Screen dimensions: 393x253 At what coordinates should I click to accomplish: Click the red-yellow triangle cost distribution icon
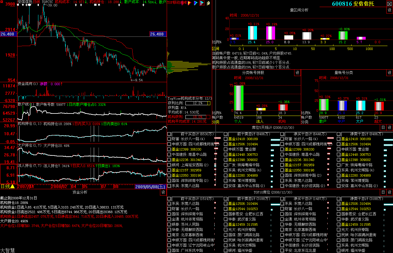coord(189,3)
